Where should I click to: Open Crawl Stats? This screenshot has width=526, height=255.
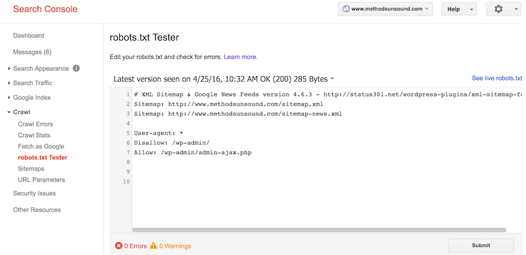34,135
